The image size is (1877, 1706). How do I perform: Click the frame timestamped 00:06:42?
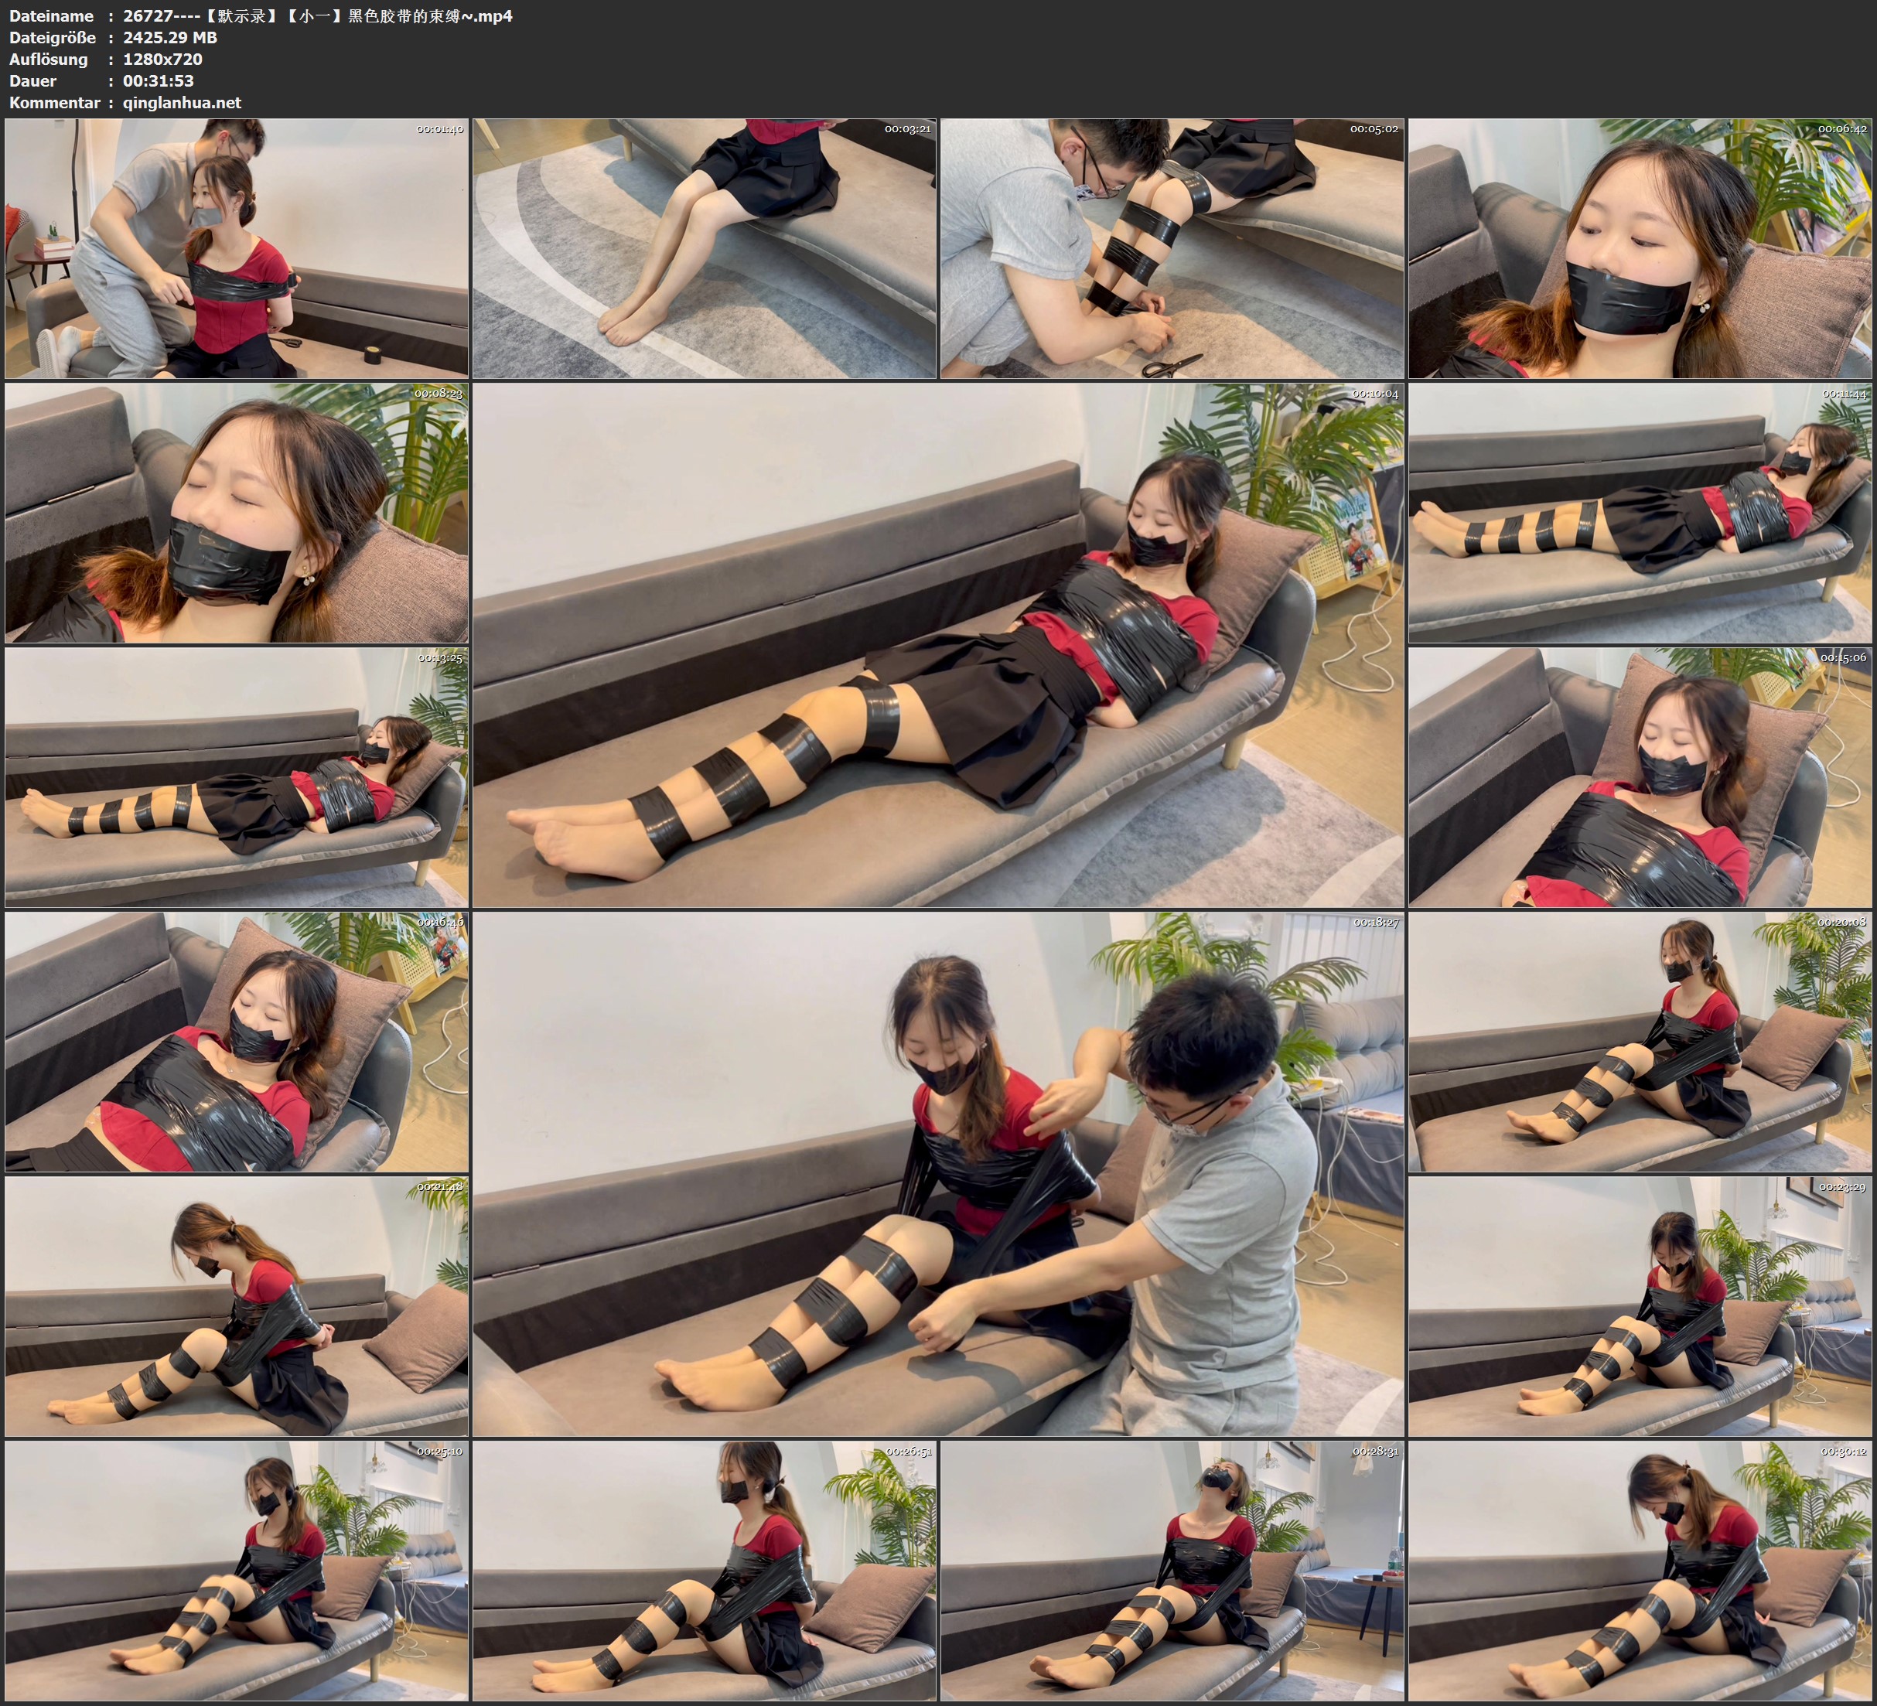[1640, 247]
